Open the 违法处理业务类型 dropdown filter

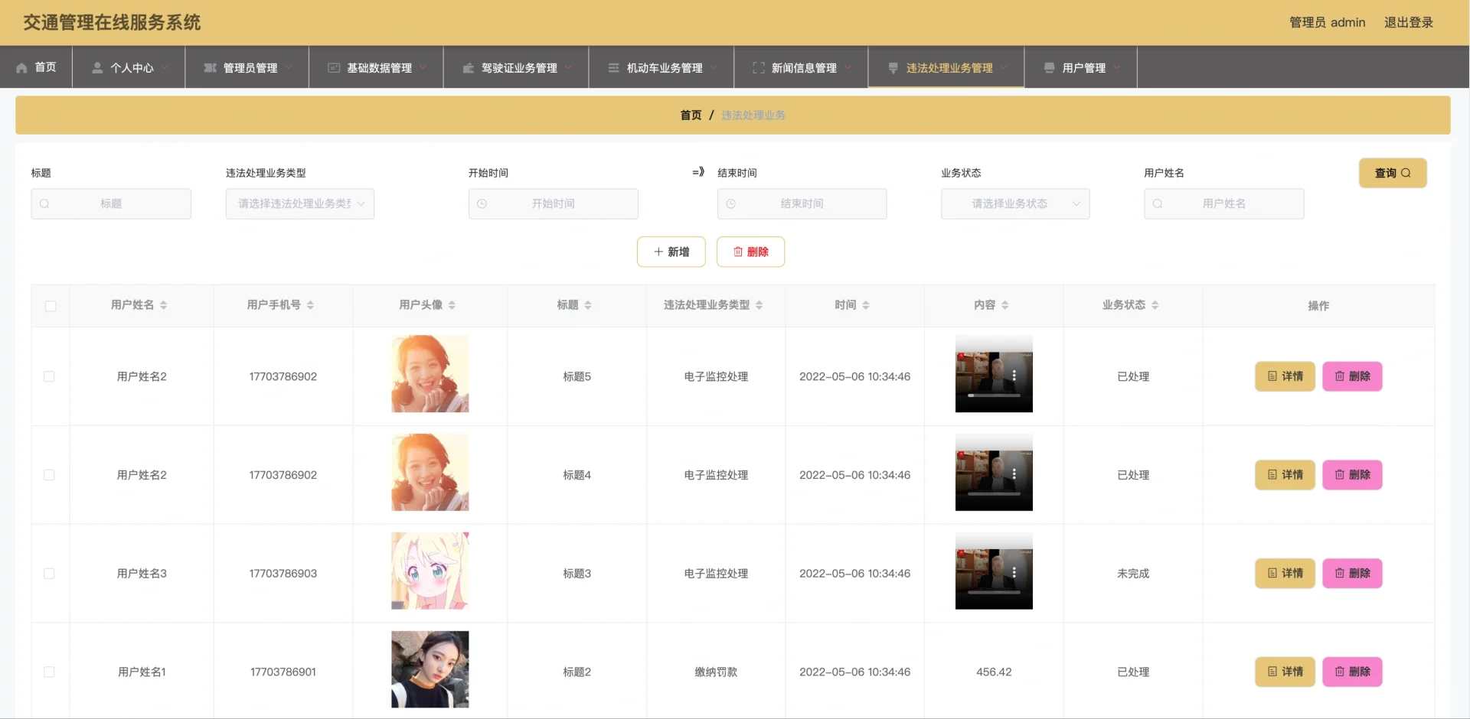pos(299,204)
